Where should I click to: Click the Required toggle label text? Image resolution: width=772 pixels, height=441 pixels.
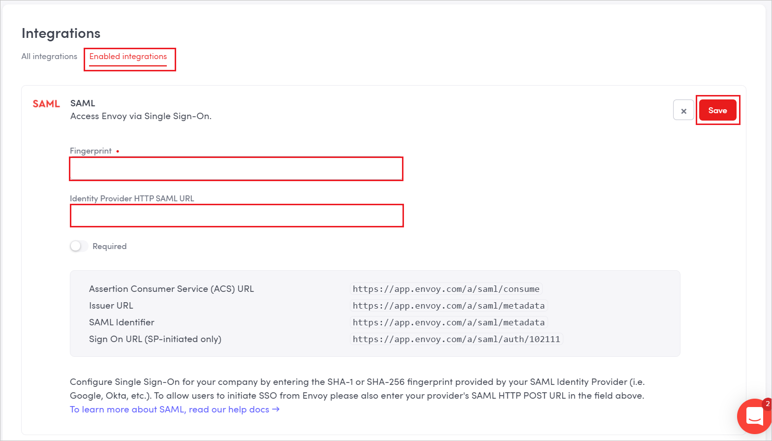point(109,246)
